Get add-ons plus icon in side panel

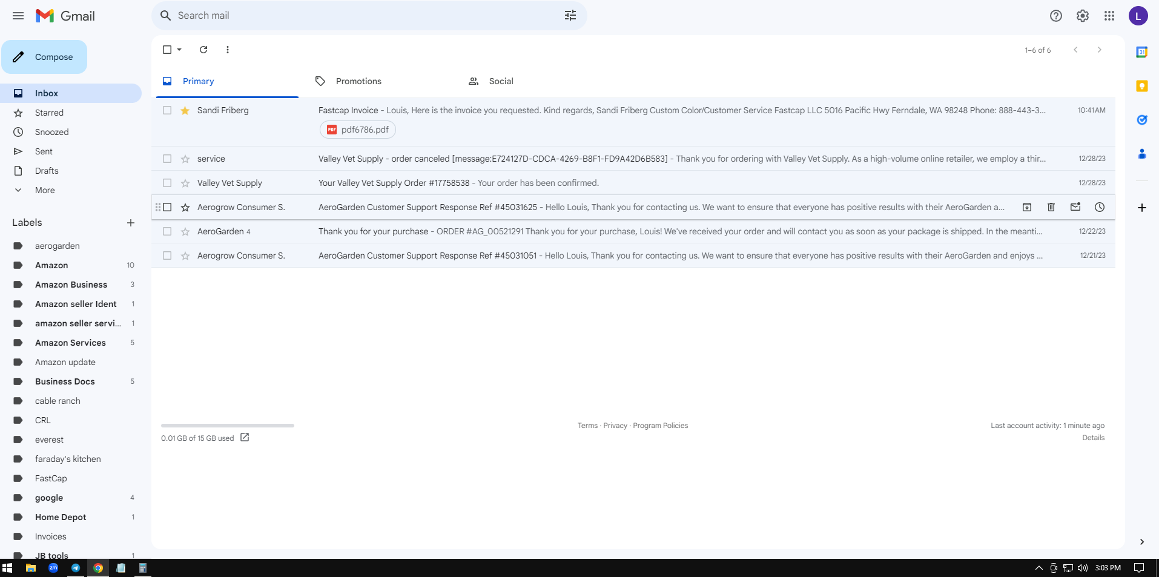coord(1142,208)
